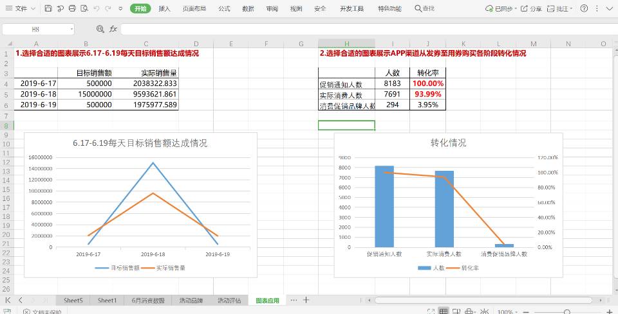The width and height of the screenshot is (618, 314).
Task: Click the previous sheet arrow
Action: [x=21, y=301]
